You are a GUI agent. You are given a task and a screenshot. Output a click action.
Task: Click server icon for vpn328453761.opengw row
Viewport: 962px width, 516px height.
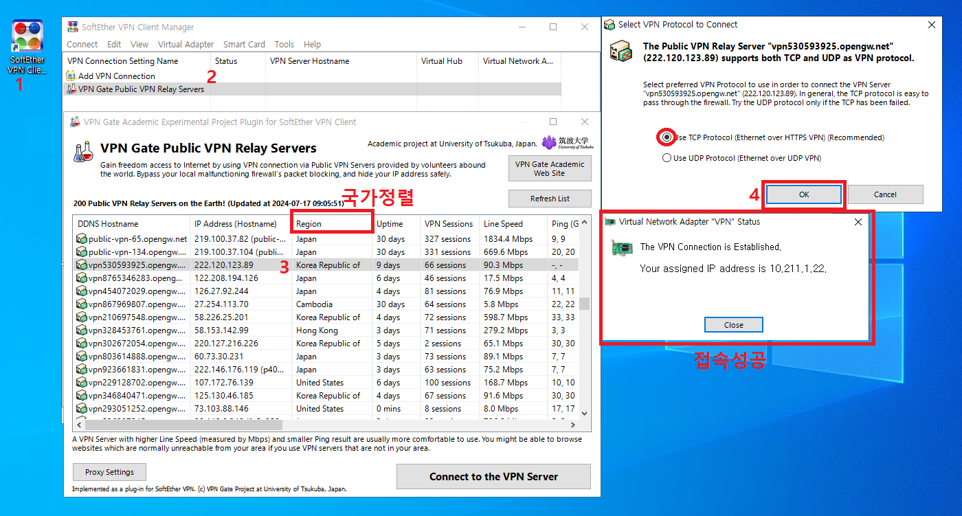coord(82,330)
